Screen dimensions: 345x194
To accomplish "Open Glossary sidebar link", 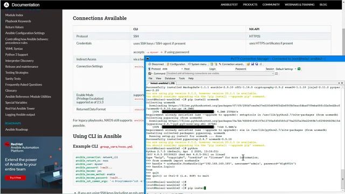I will click(11, 91).
